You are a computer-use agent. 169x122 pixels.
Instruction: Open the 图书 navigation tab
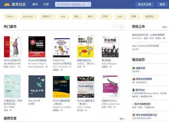pos(35,4)
